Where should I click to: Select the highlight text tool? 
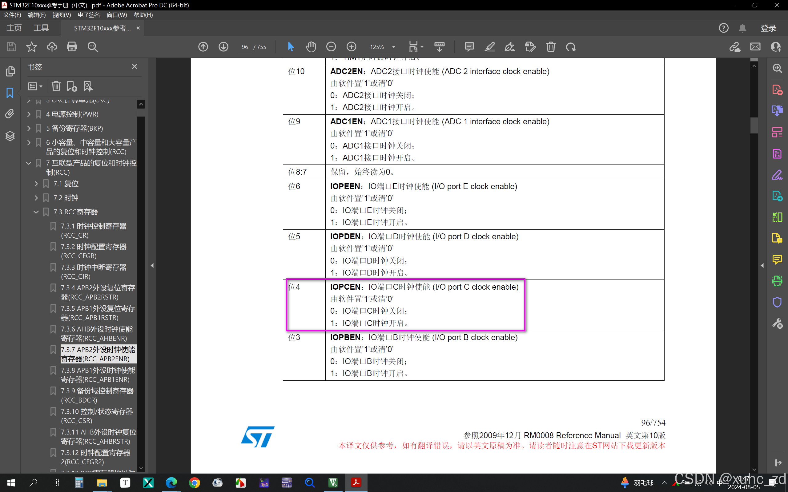click(489, 47)
